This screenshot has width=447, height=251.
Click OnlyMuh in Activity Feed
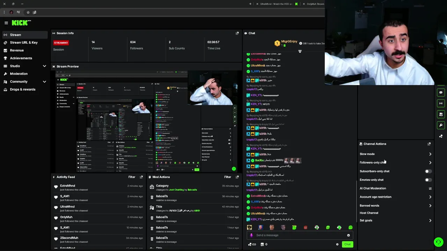[66, 217]
